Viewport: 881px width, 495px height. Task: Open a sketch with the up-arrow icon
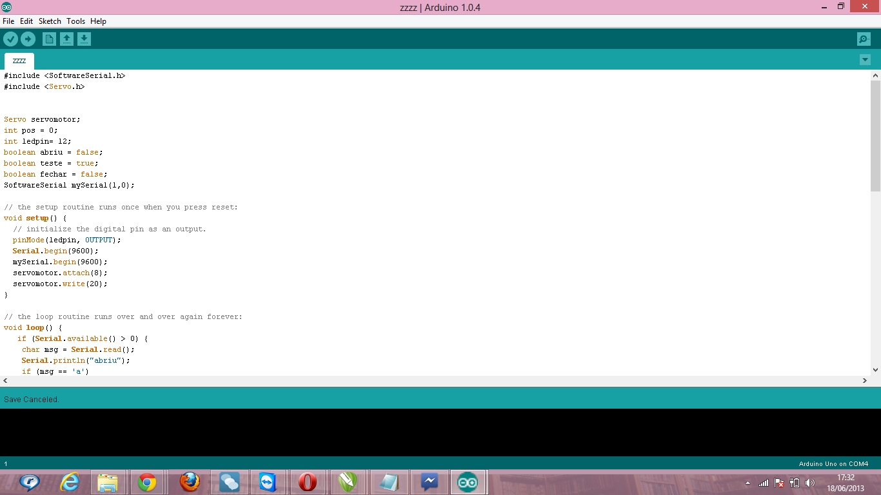[66, 39]
